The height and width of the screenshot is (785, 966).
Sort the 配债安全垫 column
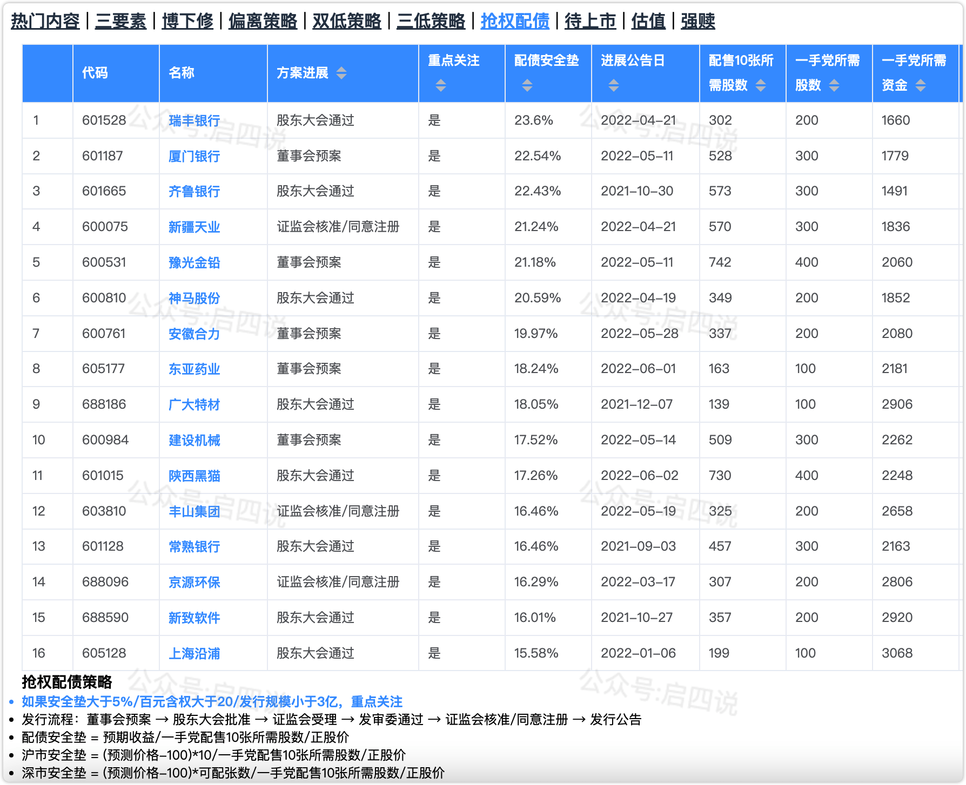point(526,85)
